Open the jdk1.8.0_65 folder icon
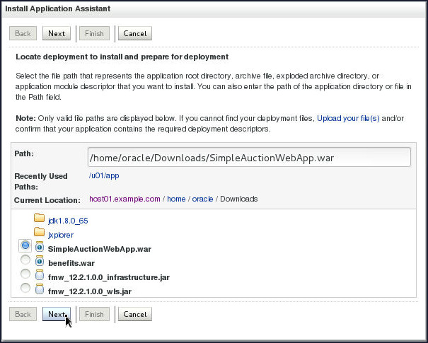The image size is (428, 343). [x=40, y=220]
